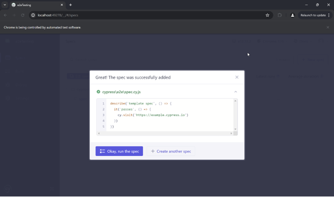Click the cypress\e2e\spec.cy.js file name
Image resolution: width=334 pixels, height=197 pixels.
click(x=122, y=92)
